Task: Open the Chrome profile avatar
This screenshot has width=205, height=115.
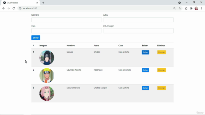Action: (x=196, y=8)
